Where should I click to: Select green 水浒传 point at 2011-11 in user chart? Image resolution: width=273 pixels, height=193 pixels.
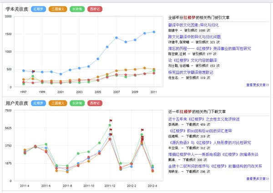tap(99, 143)
